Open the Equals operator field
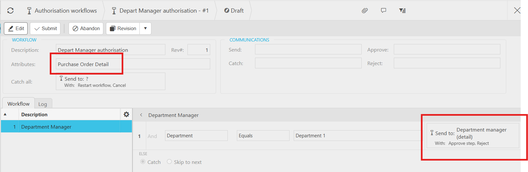Viewport: 528px width, 172px height. [263, 136]
